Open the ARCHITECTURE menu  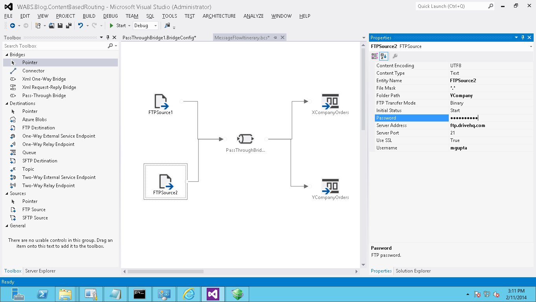click(219, 16)
